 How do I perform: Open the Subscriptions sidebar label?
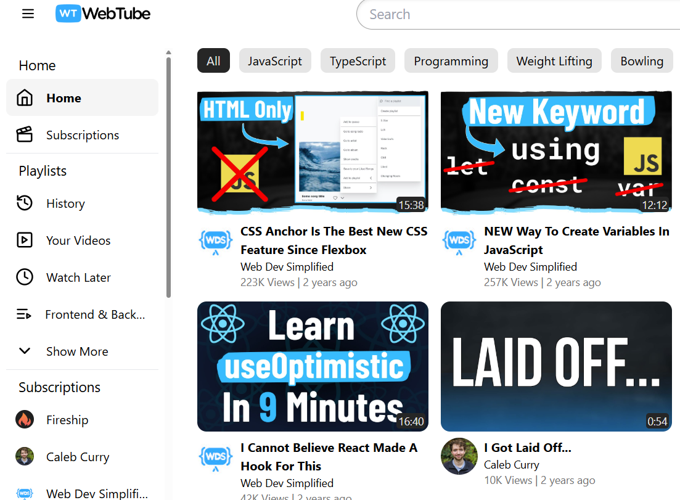point(83,135)
